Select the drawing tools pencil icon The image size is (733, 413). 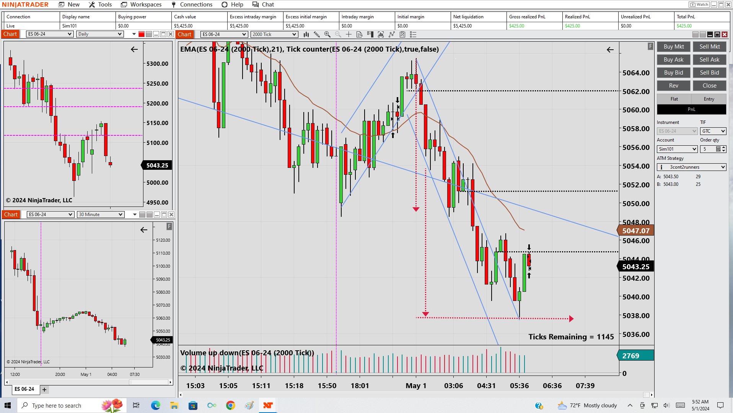[x=317, y=34]
